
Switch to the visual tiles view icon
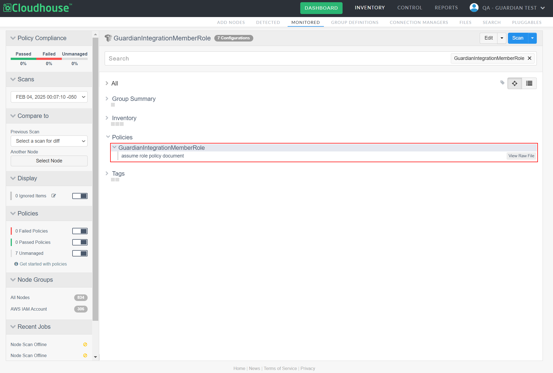click(x=515, y=83)
